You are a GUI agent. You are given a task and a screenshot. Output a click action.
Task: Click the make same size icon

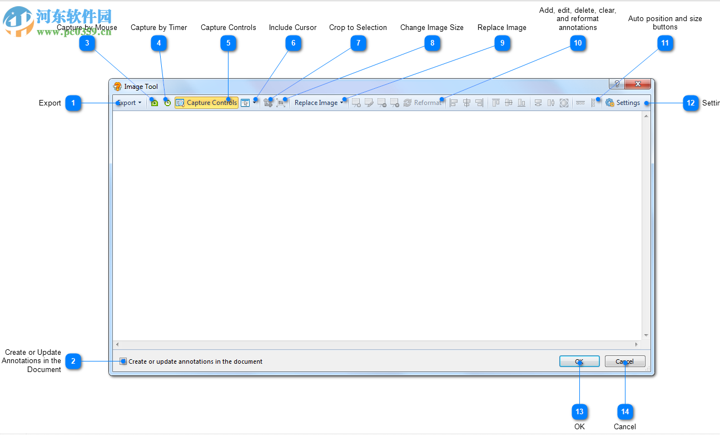pos(564,103)
